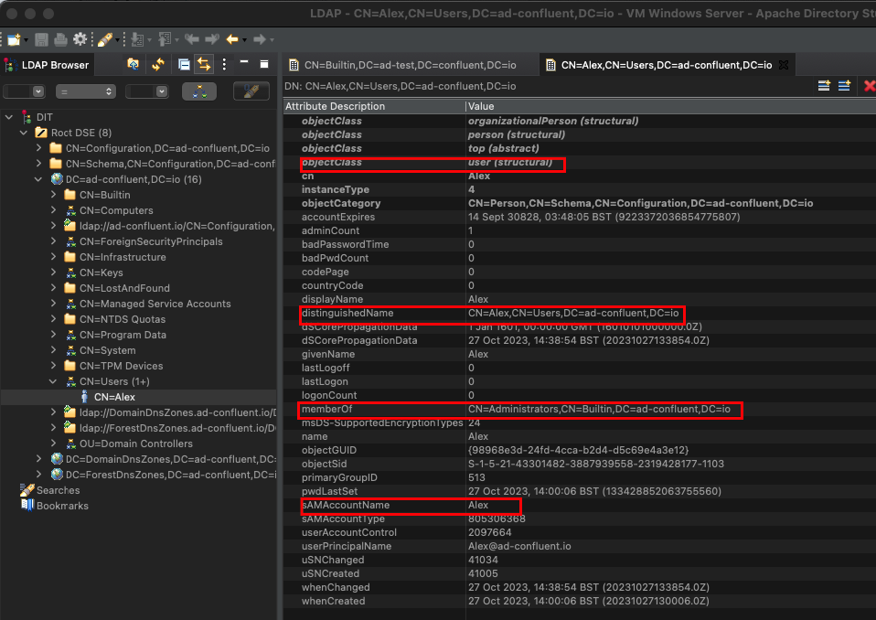Image resolution: width=876 pixels, height=620 pixels.
Task: Click the yellow Back navigation arrow
Action: coord(232,39)
